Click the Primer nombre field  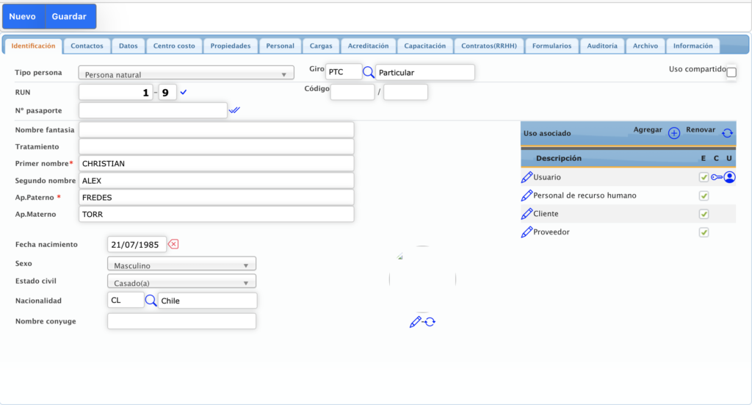[217, 163]
